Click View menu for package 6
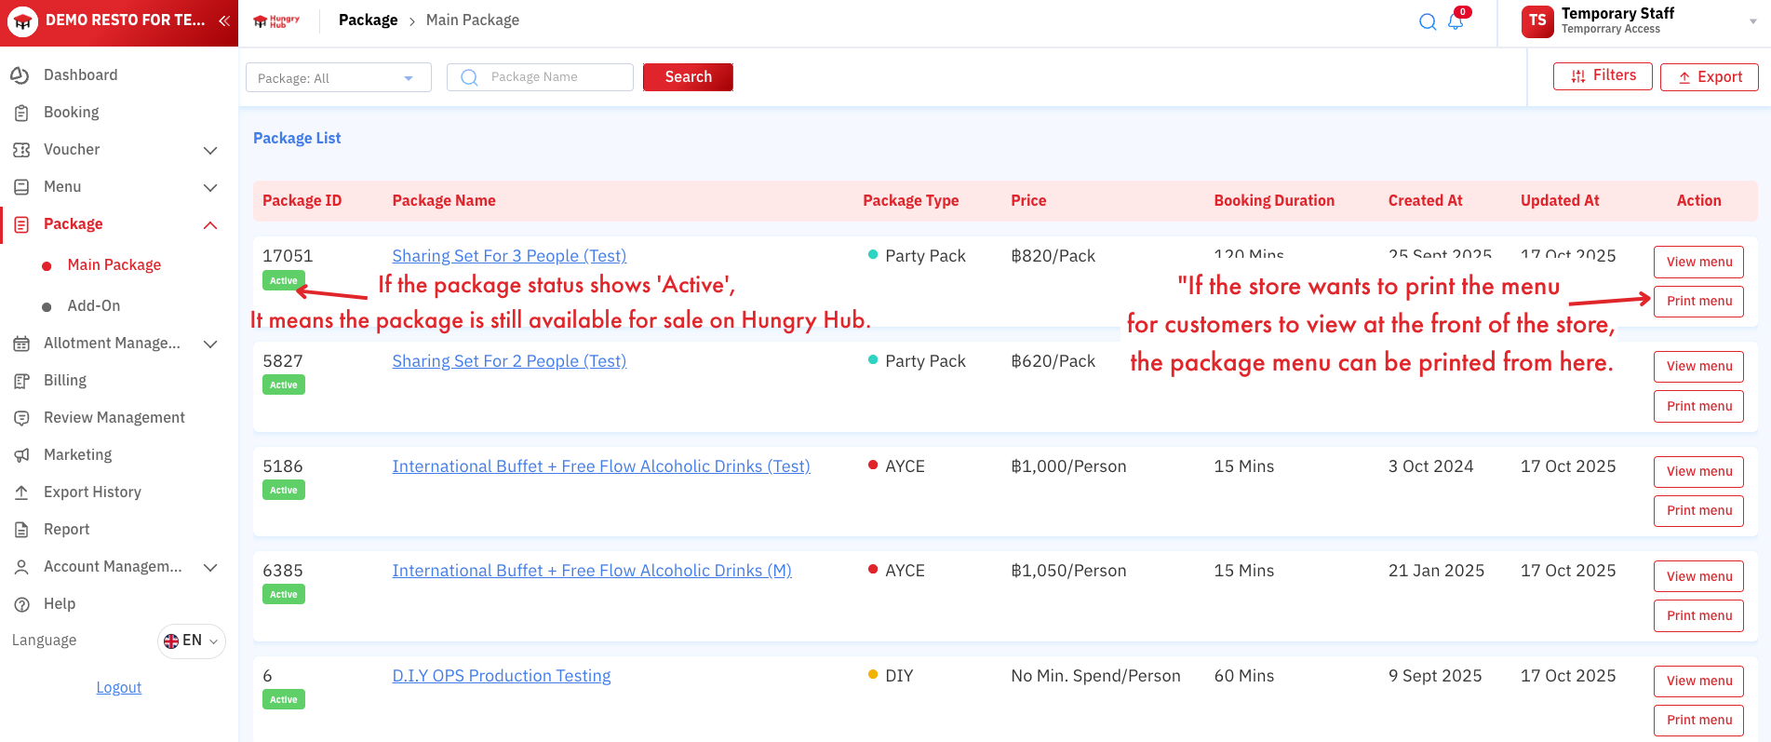 [x=1698, y=681]
